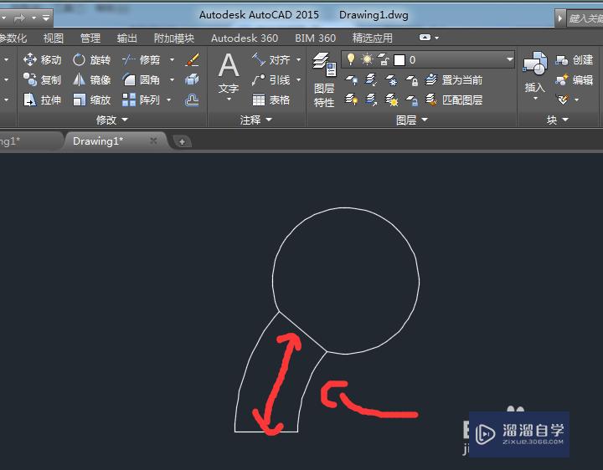The height and width of the screenshot is (470, 603).
Task: Click the Redo arrow in quick access toolbar
Action: point(19,18)
